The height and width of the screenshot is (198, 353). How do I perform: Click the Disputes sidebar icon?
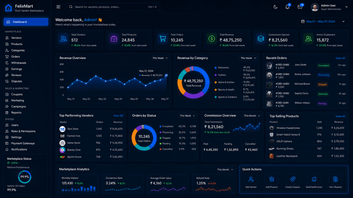7,81
